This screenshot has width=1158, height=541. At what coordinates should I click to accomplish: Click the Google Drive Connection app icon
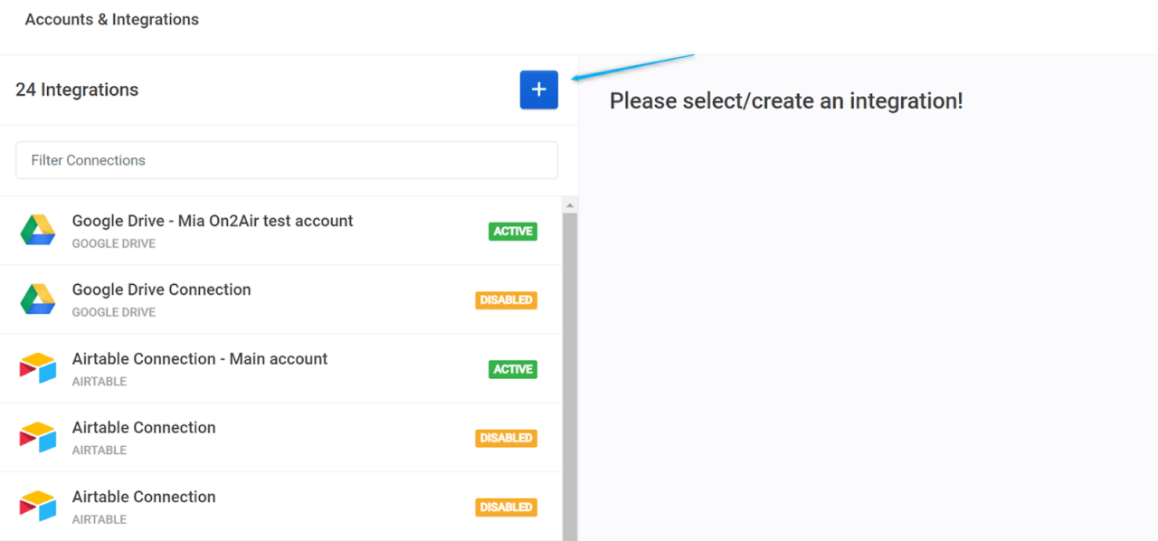click(37, 299)
